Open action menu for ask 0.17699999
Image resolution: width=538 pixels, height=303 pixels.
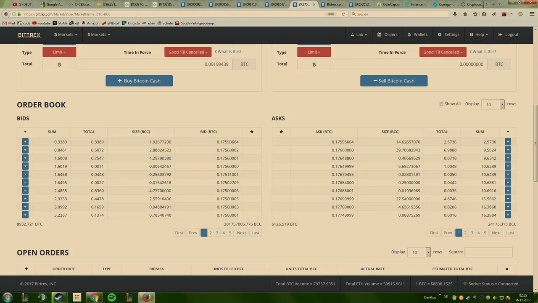(508, 199)
